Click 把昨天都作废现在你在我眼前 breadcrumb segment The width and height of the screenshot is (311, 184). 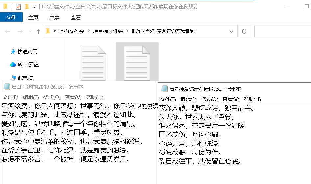click(x=164, y=31)
